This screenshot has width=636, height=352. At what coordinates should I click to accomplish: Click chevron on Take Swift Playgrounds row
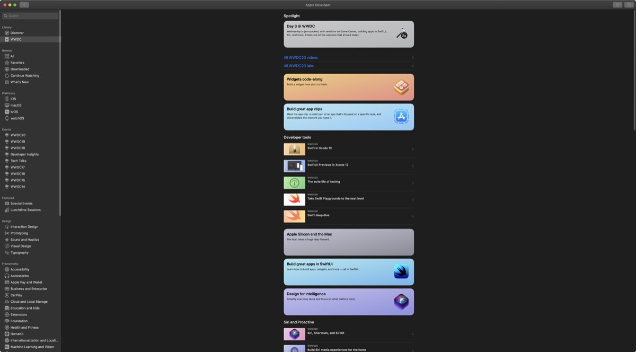click(413, 200)
